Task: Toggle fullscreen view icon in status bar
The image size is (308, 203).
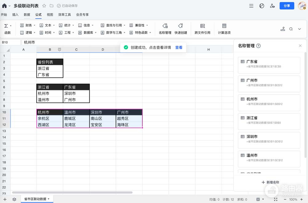Action: (x=276, y=200)
